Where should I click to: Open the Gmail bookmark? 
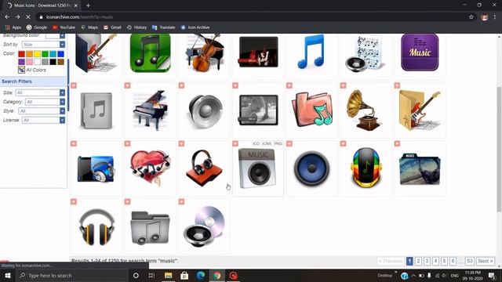click(112, 27)
